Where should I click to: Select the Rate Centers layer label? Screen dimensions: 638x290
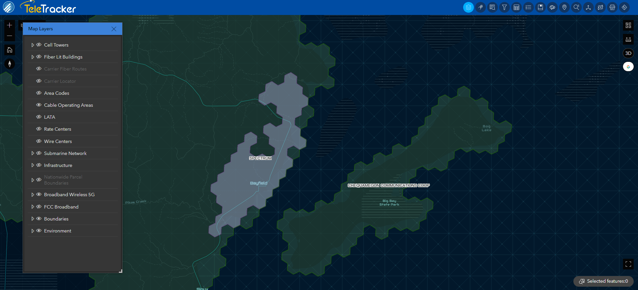pos(58,129)
